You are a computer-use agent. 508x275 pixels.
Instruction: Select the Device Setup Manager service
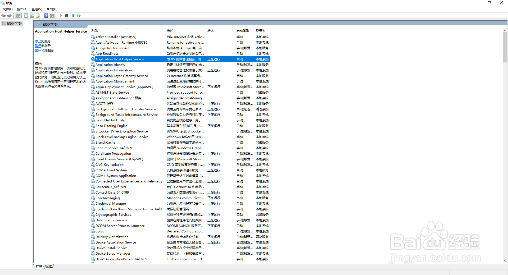click(x=180, y=254)
